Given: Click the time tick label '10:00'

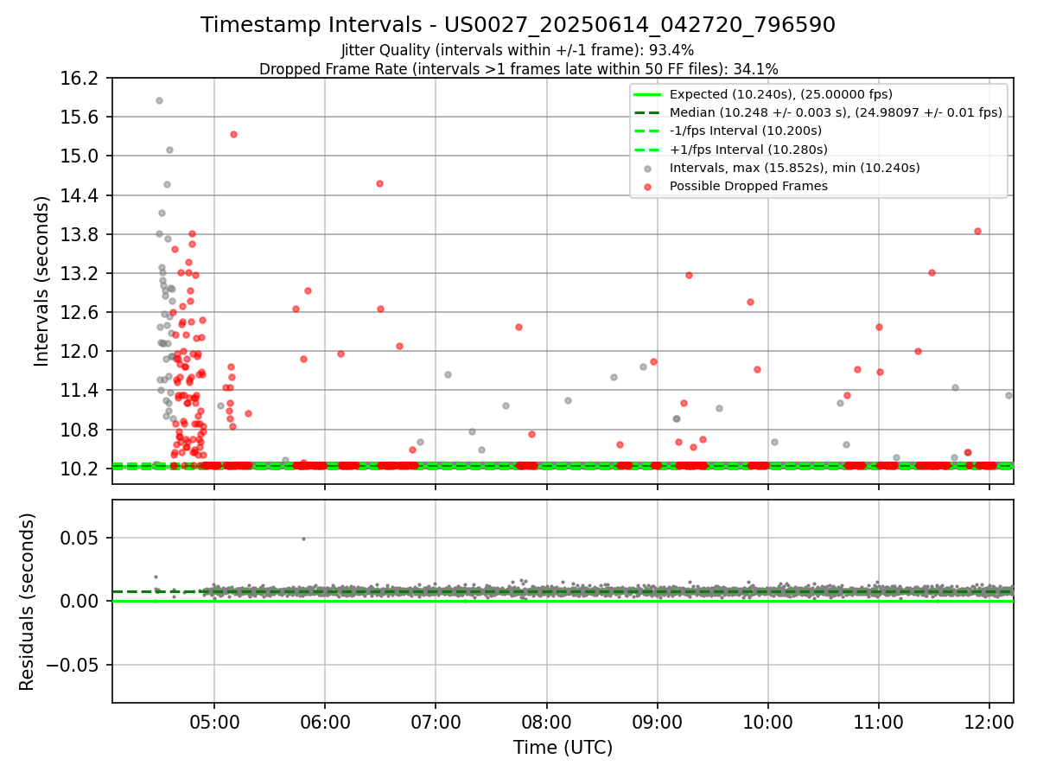Looking at the screenshot, I should [768, 722].
